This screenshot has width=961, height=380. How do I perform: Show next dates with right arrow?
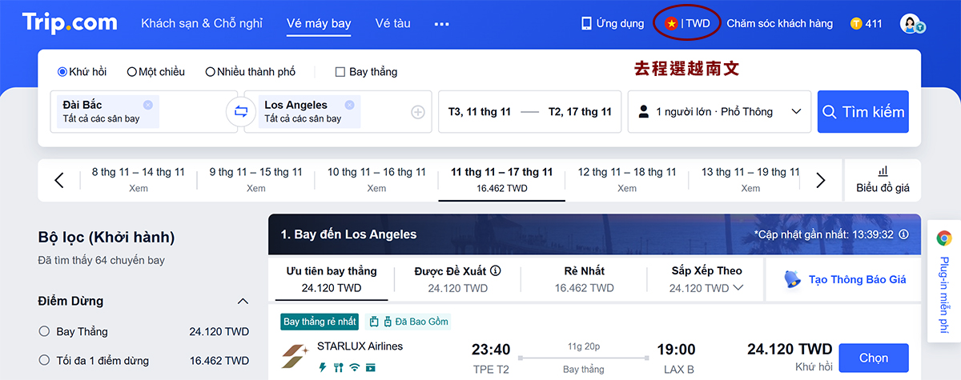(x=820, y=180)
